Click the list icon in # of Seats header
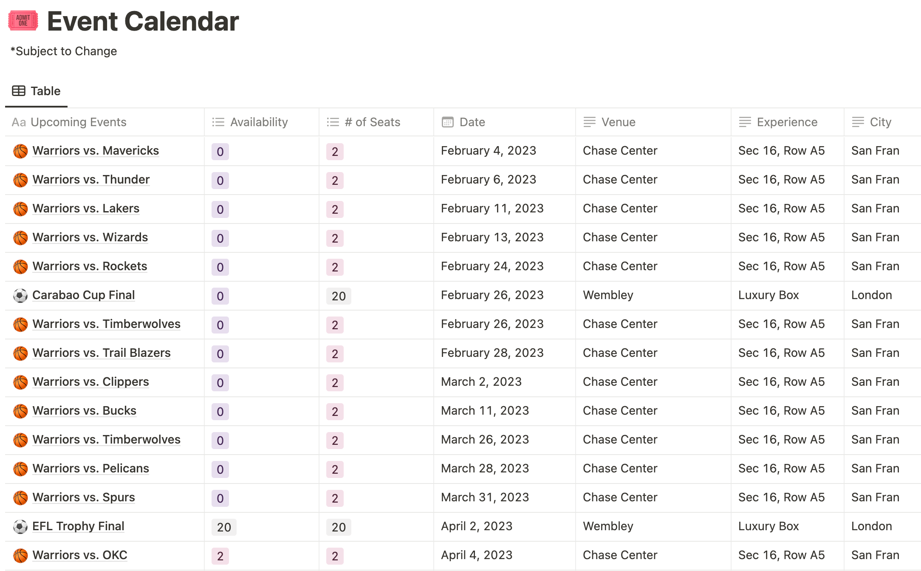 click(x=333, y=122)
